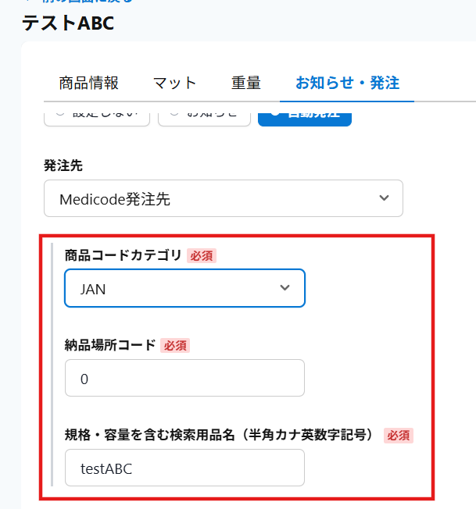Screen dimensions: 476x509
Task: Open the マット tab
Action: pos(174,83)
